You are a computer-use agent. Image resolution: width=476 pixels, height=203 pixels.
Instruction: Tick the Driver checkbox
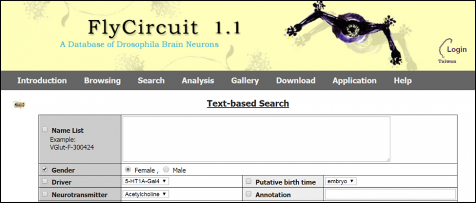click(45, 181)
